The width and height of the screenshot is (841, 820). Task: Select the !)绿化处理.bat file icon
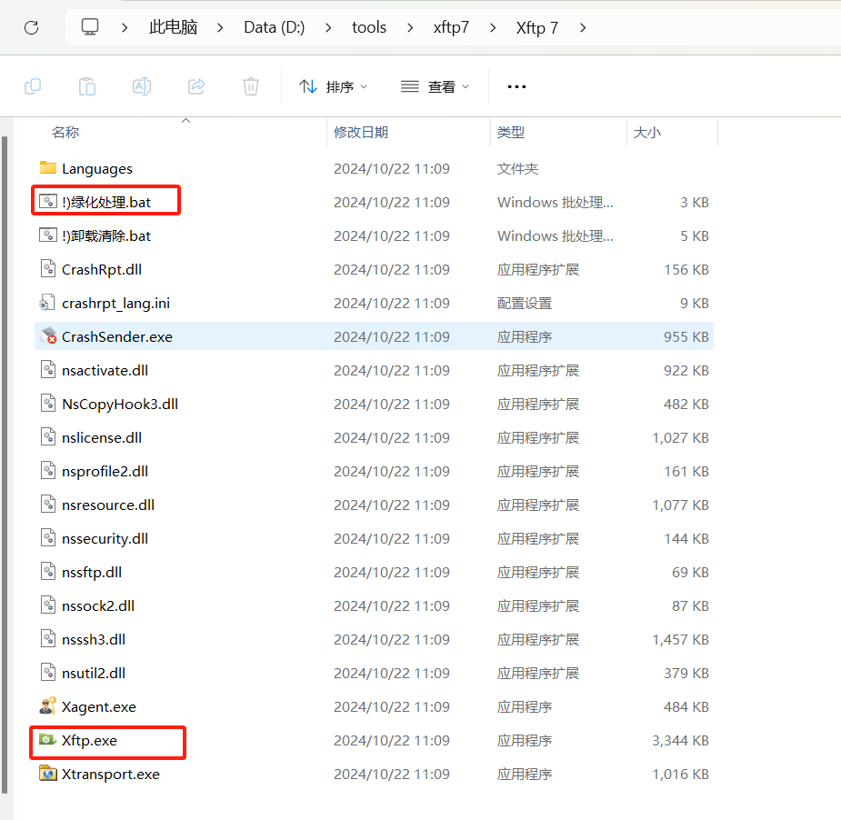coord(48,202)
